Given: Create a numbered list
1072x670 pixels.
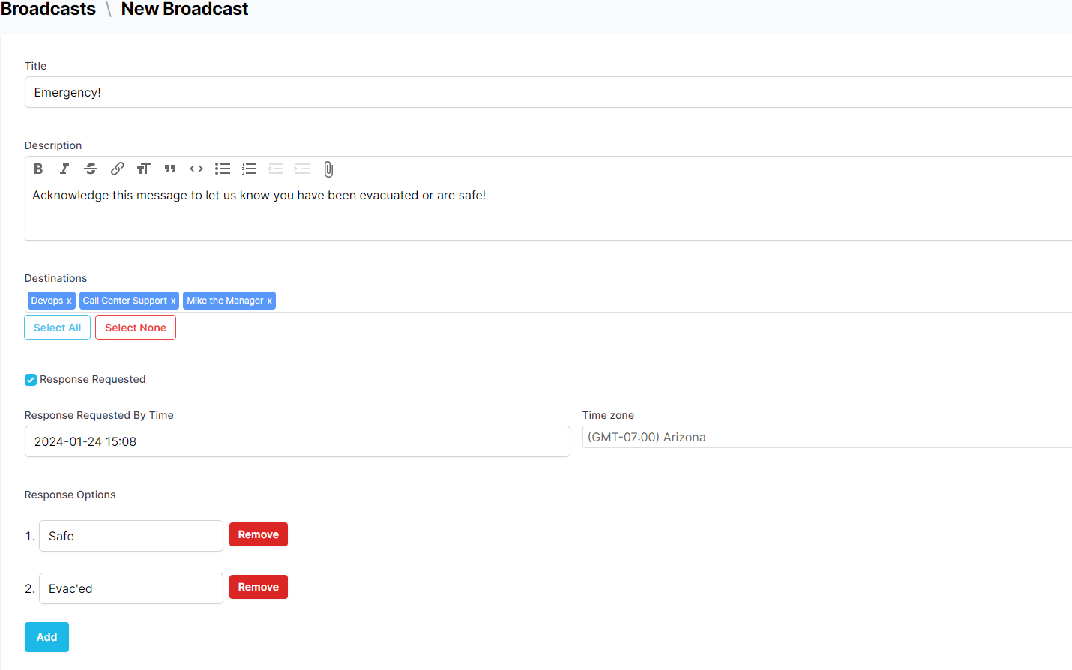Looking at the screenshot, I should [x=249, y=168].
